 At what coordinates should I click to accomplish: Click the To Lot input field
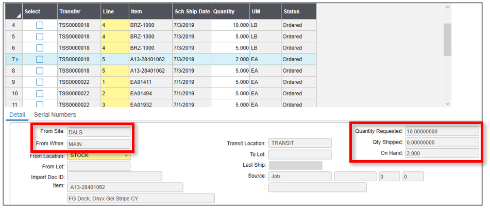[x=300, y=154]
